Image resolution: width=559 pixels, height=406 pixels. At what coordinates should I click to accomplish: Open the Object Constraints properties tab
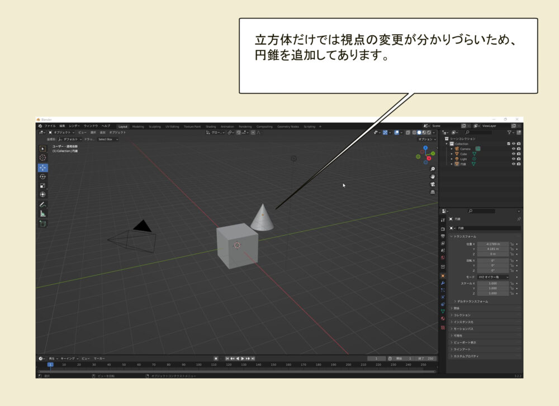point(443,304)
